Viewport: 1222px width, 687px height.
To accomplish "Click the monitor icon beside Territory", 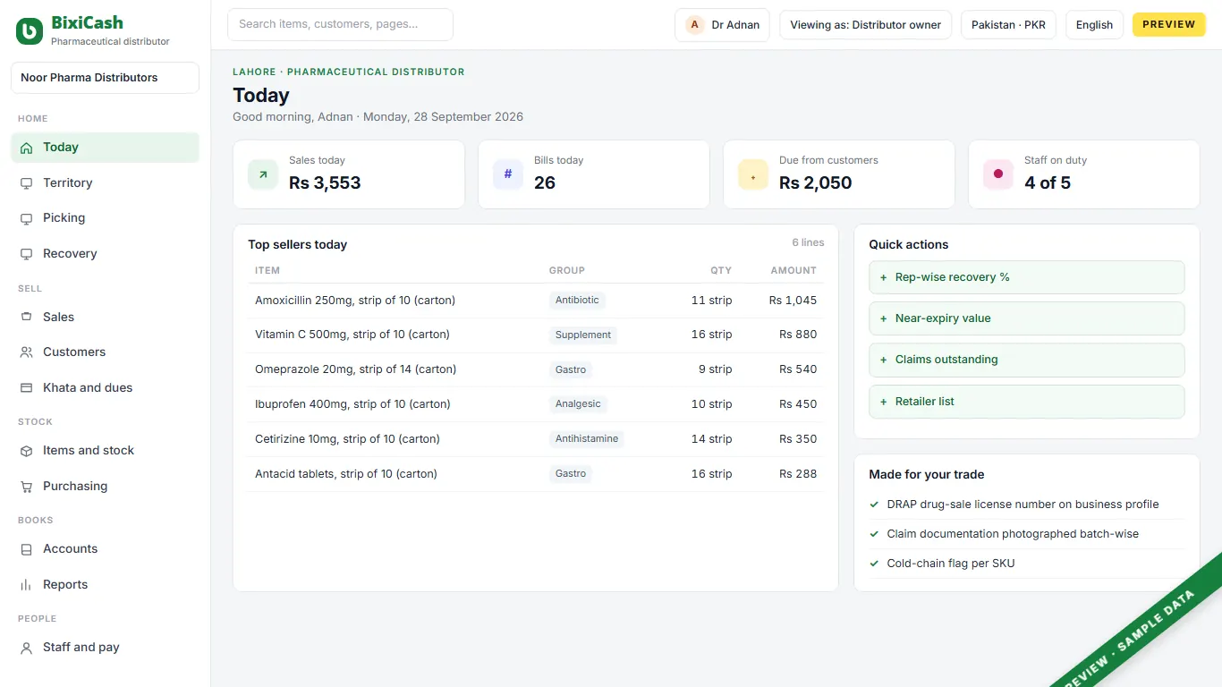I will point(26,183).
